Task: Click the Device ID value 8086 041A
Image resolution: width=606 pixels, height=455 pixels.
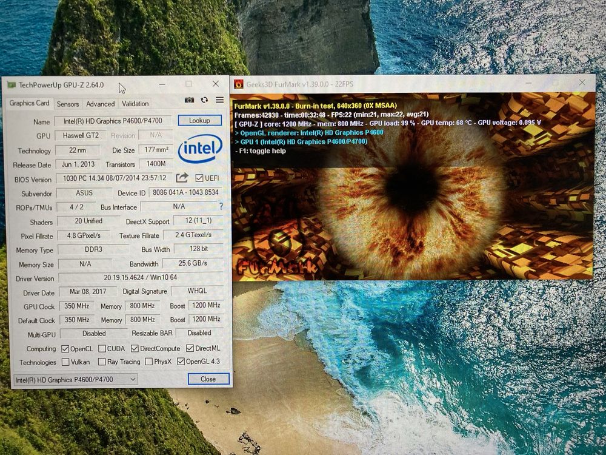Action: click(185, 192)
